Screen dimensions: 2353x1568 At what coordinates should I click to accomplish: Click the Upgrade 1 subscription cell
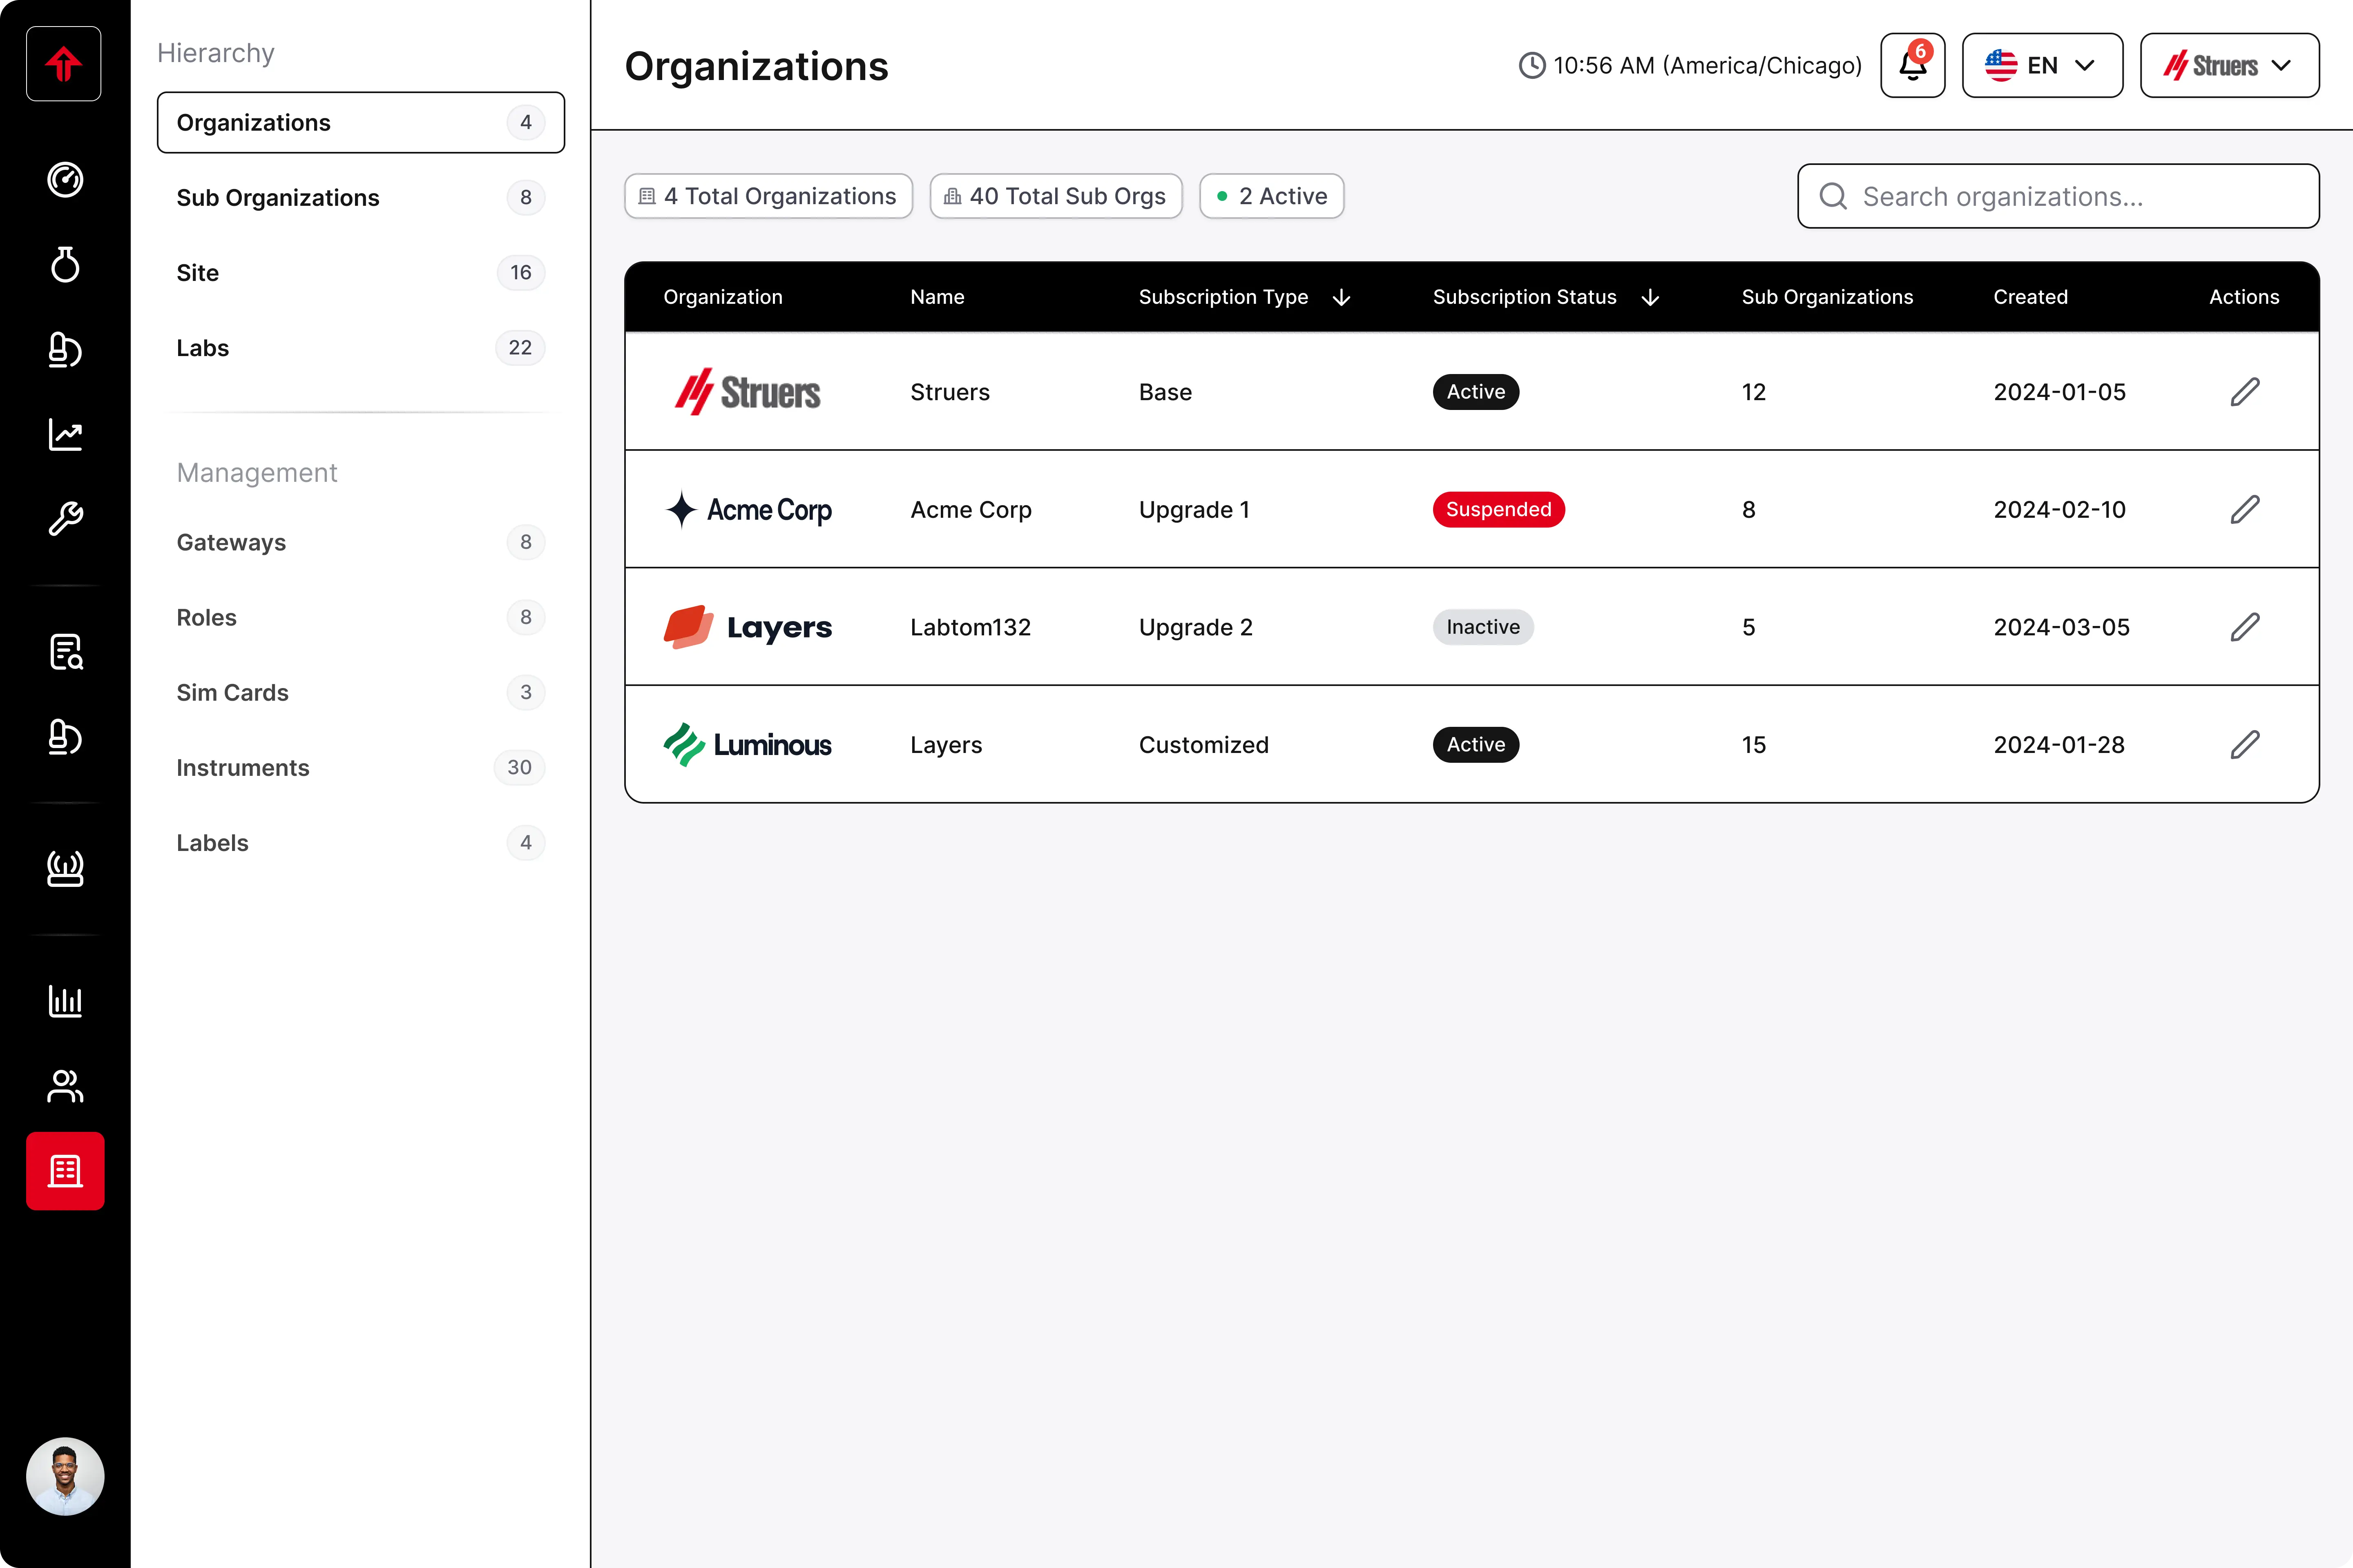pyautogui.click(x=1194, y=510)
